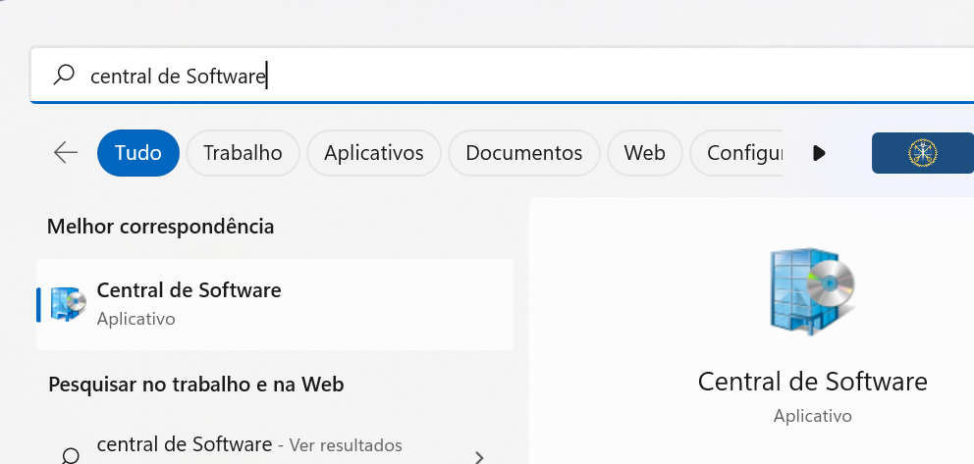Switch to the Documentos filter tab
The image size is (974, 464).
click(524, 153)
